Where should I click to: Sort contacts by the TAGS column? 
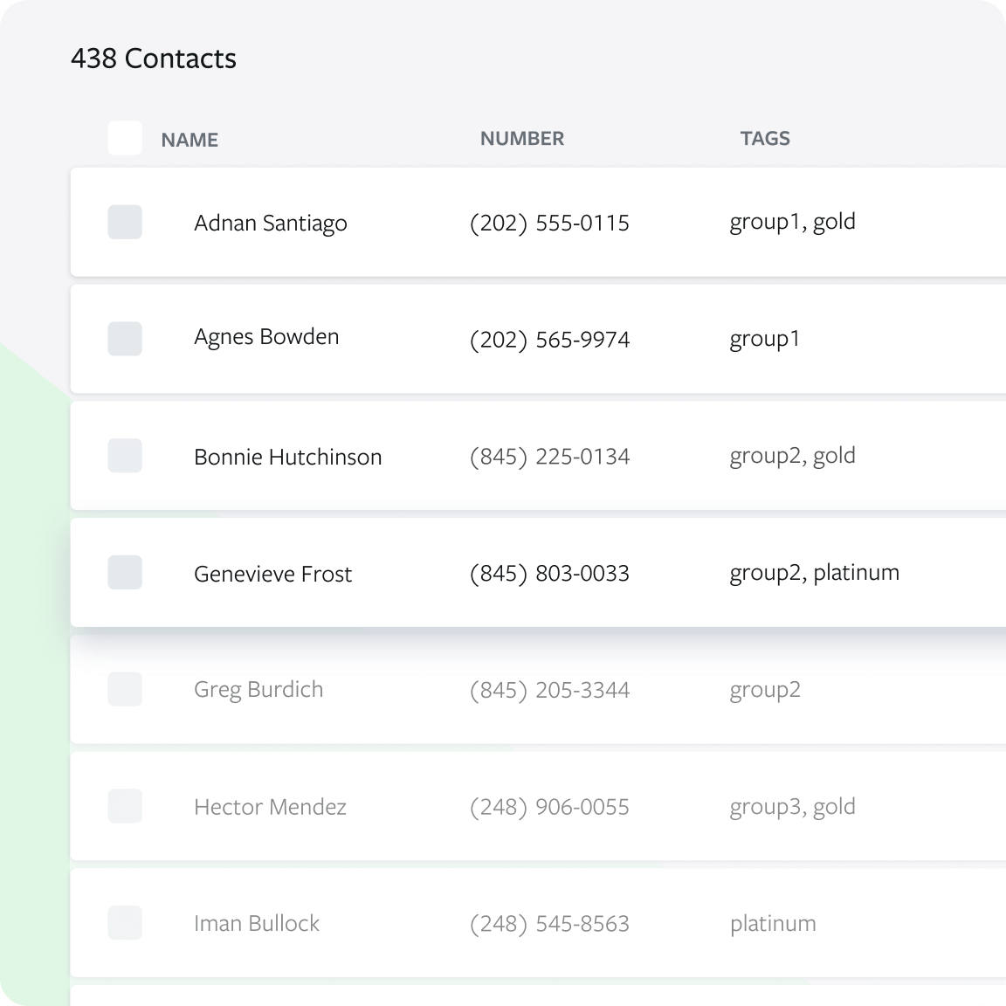765,138
